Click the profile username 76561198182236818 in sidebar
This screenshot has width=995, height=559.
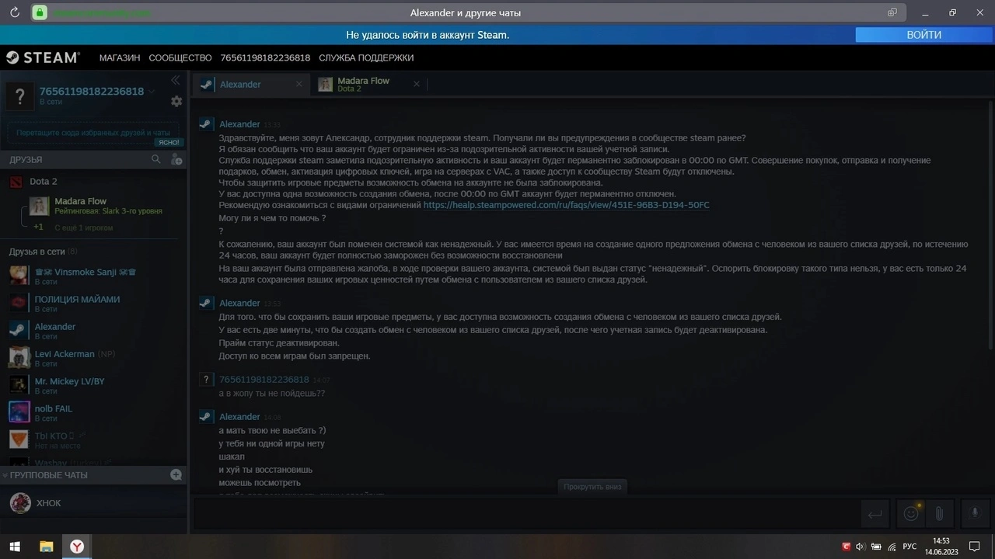point(92,91)
